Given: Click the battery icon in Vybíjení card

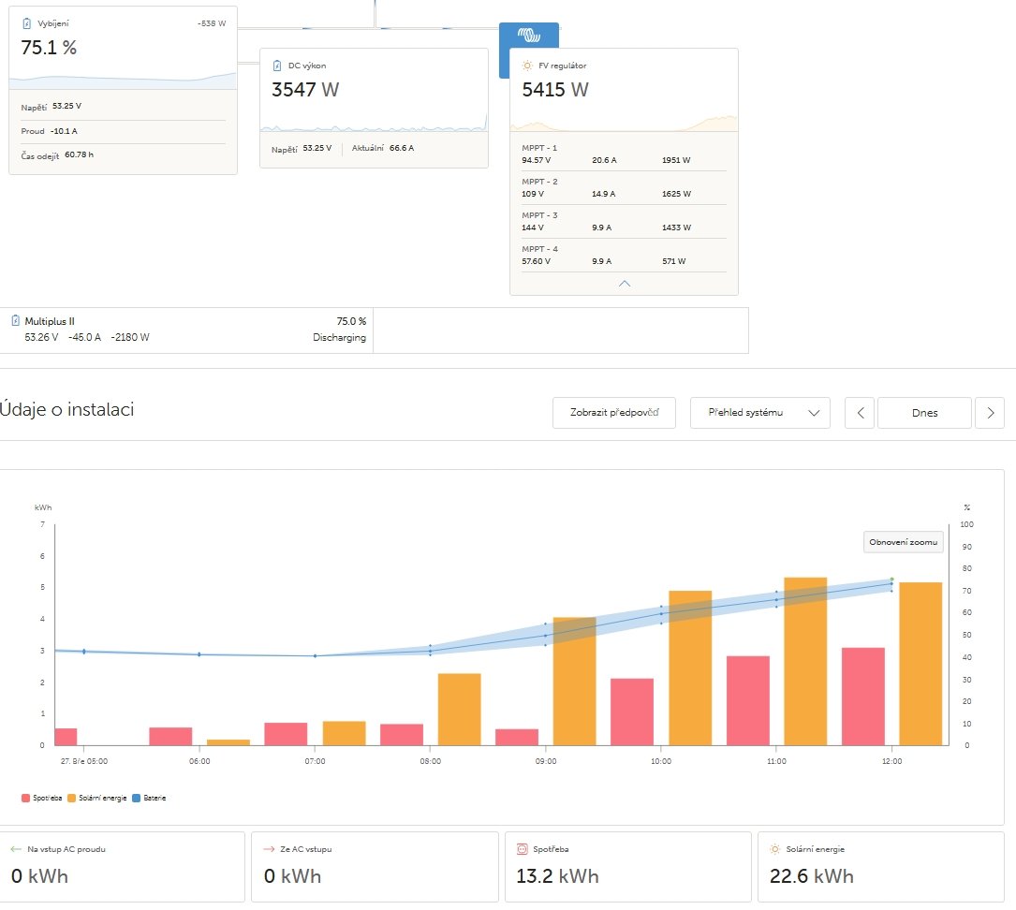Looking at the screenshot, I should click(26, 23).
